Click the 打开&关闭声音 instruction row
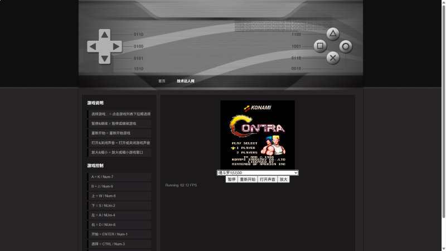 119,143
